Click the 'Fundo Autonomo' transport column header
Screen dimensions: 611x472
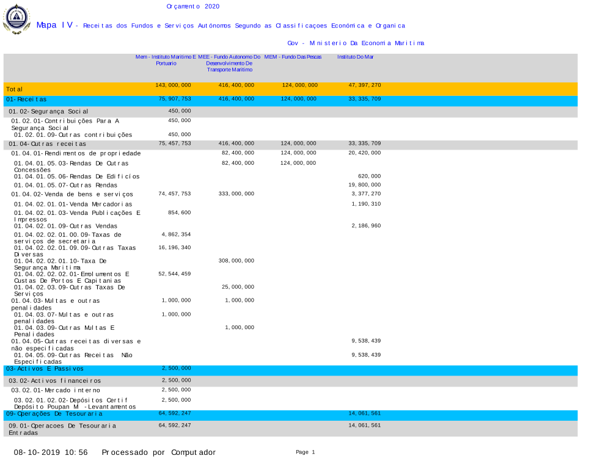pyautogui.click(x=229, y=63)
